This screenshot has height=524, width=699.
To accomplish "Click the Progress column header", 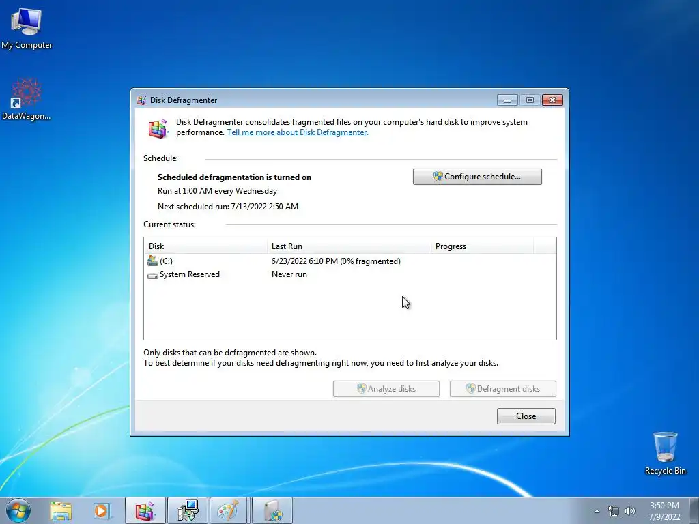I will [x=482, y=246].
